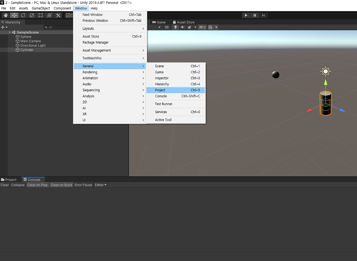Click the Play button
357x261 pixels.
pyautogui.click(x=246, y=15)
